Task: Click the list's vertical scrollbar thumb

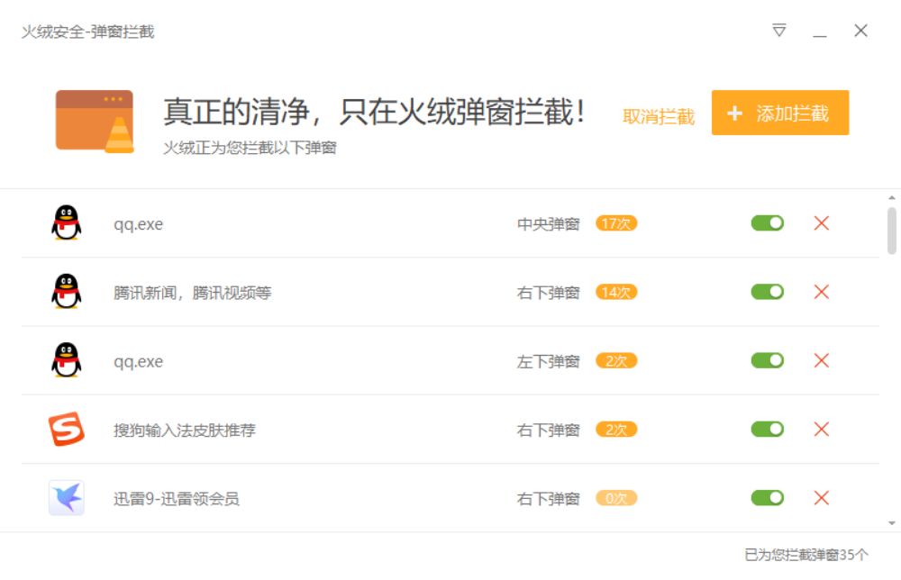Action: [x=892, y=231]
